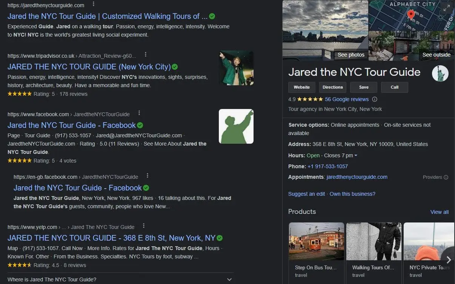Click the 'Service options' line in business panel
The image size is (455, 284).
coord(360,129)
